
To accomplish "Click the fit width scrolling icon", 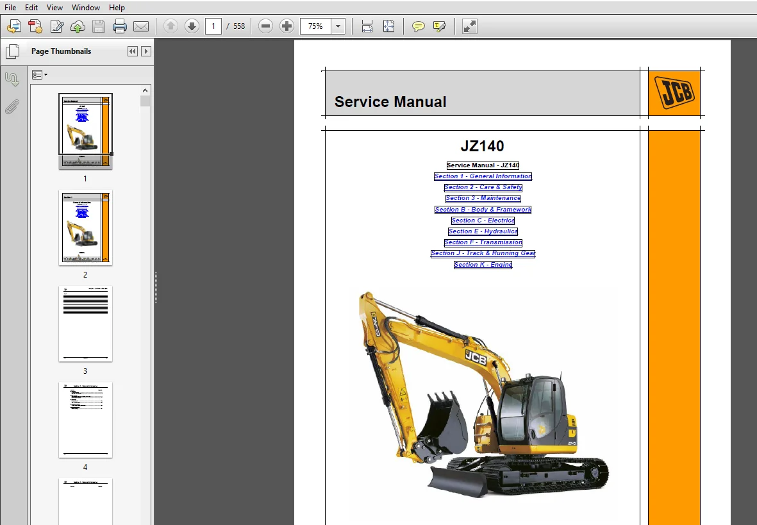I will pyautogui.click(x=367, y=26).
